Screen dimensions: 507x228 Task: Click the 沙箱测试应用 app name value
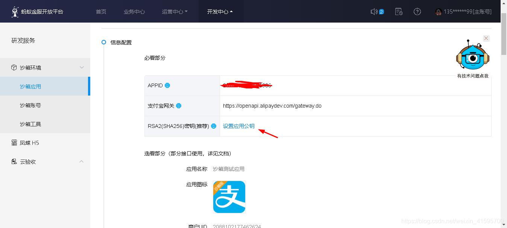click(229, 169)
